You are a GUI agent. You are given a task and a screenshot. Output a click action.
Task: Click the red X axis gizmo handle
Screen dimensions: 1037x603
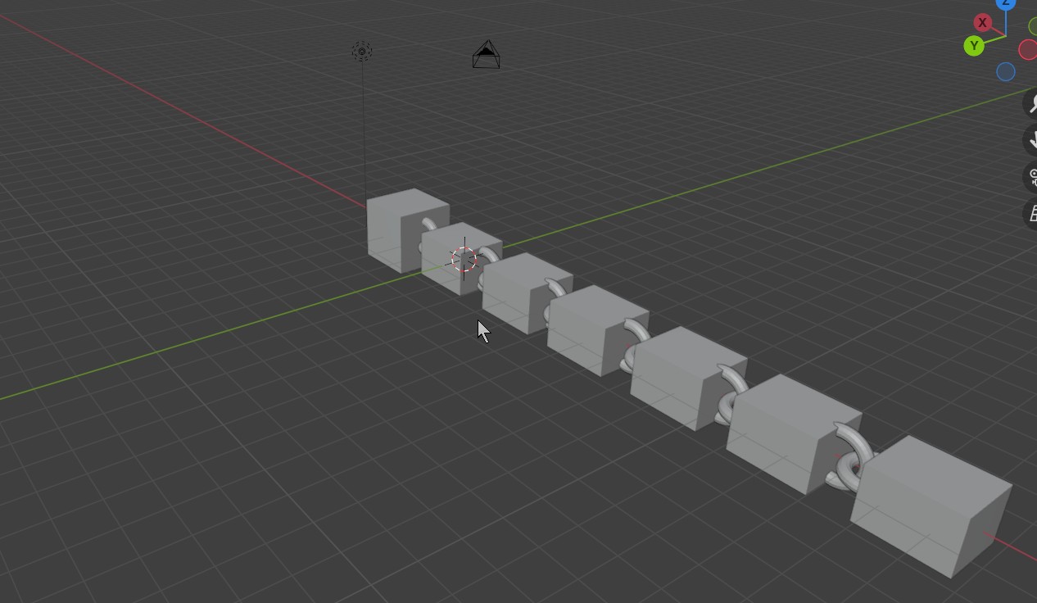tap(982, 23)
